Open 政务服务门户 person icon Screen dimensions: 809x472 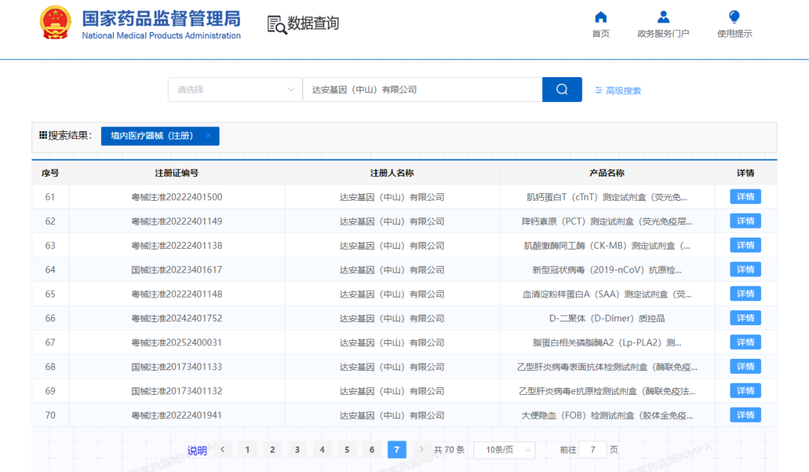pyautogui.click(x=663, y=17)
